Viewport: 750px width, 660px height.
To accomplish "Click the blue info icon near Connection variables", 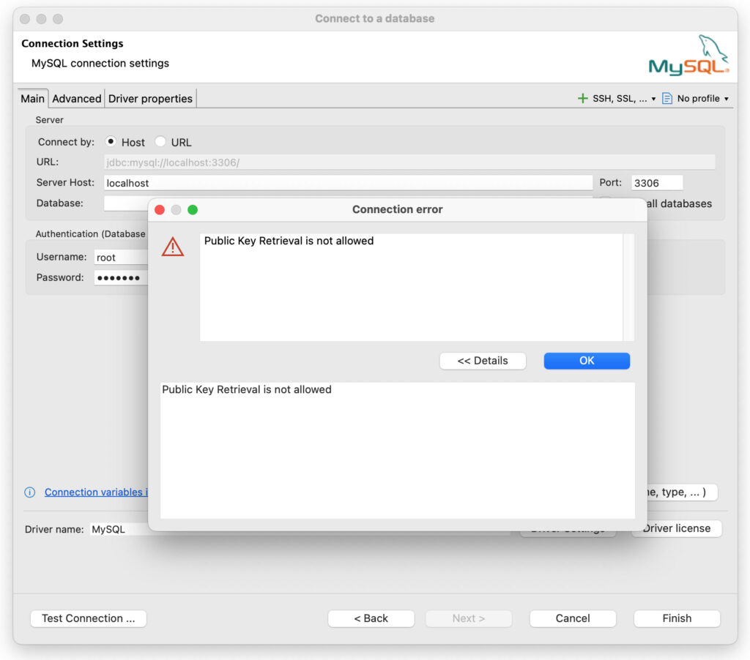I will [30, 492].
